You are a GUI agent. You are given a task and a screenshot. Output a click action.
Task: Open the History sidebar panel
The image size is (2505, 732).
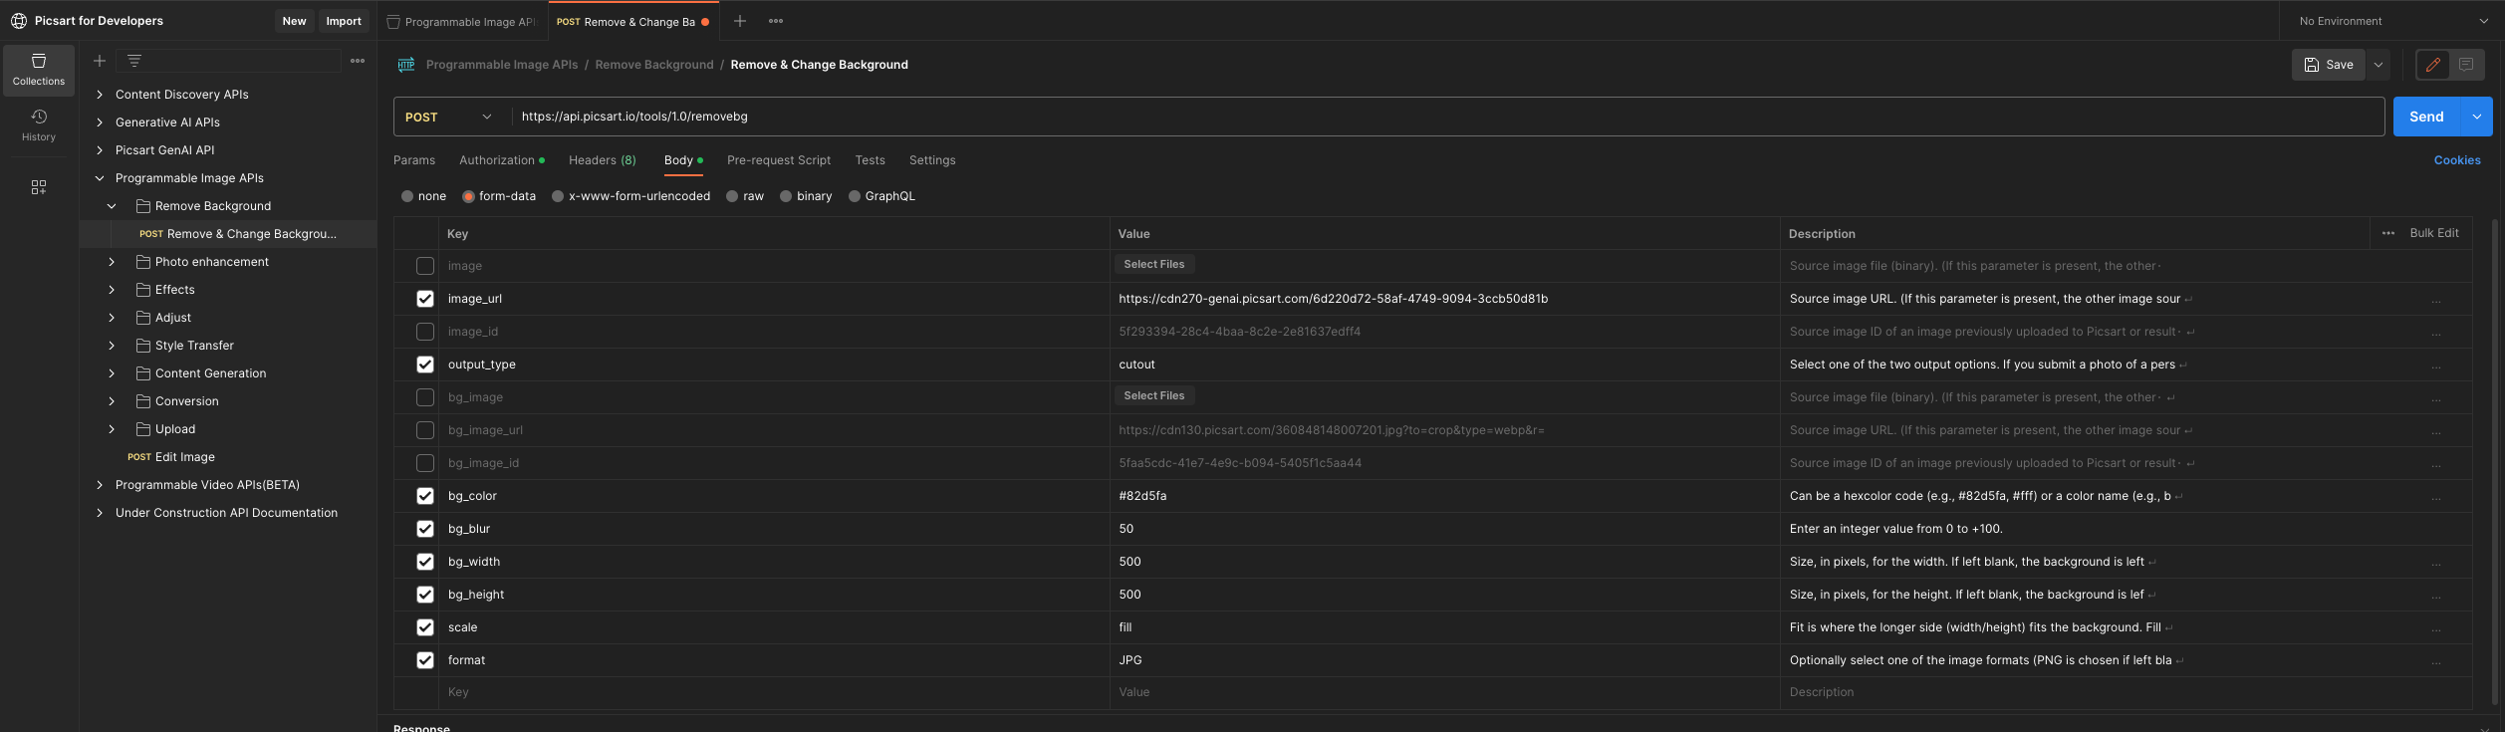point(39,125)
